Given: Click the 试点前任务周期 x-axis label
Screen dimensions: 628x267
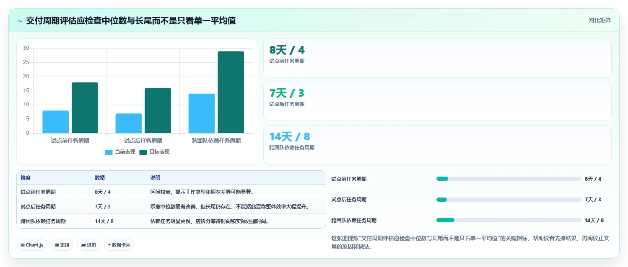Looking at the screenshot, I should (70, 141).
